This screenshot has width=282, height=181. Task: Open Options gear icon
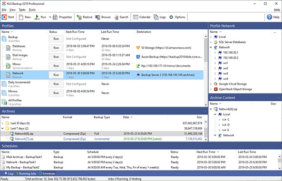(171, 17)
